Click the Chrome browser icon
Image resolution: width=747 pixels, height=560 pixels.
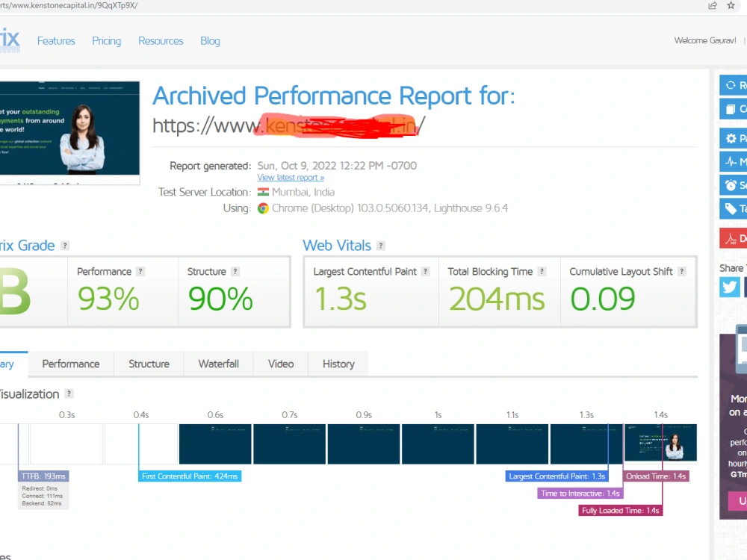pos(263,208)
